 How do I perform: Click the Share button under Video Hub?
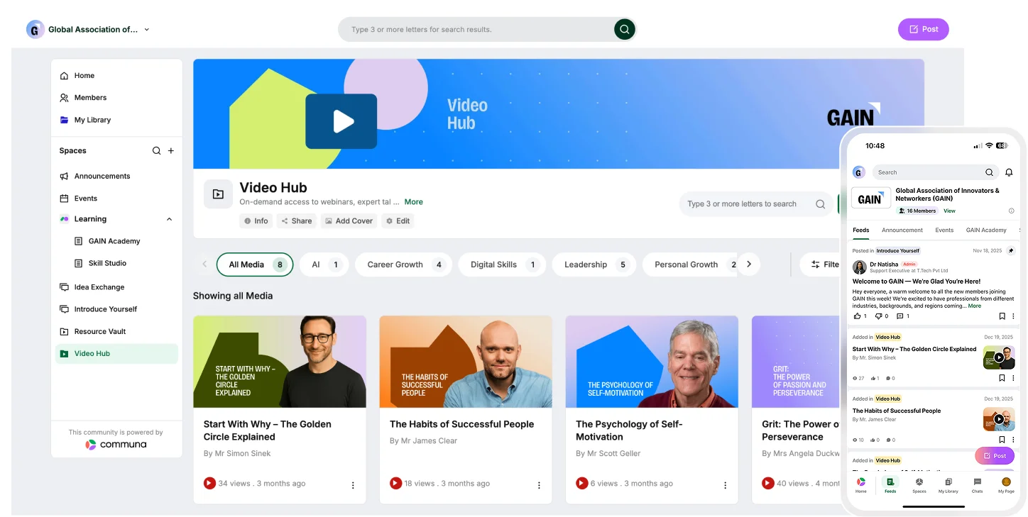pos(297,221)
